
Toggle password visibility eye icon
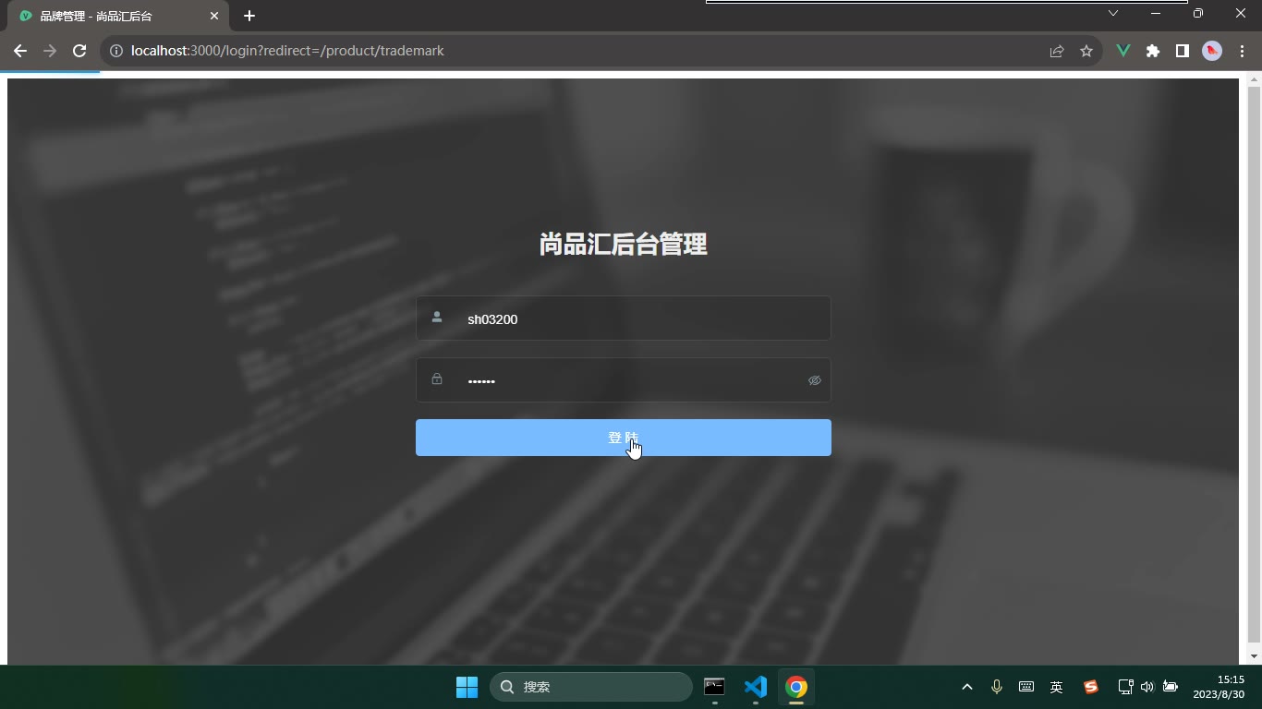pos(815,380)
